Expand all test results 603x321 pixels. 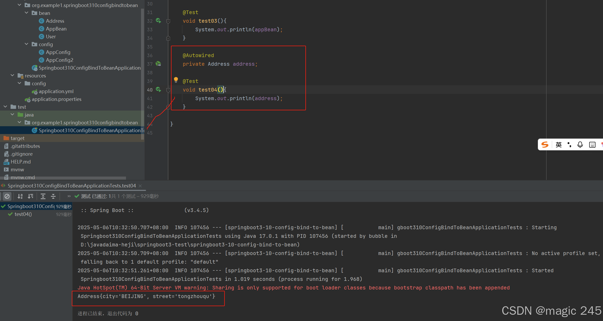(43, 196)
